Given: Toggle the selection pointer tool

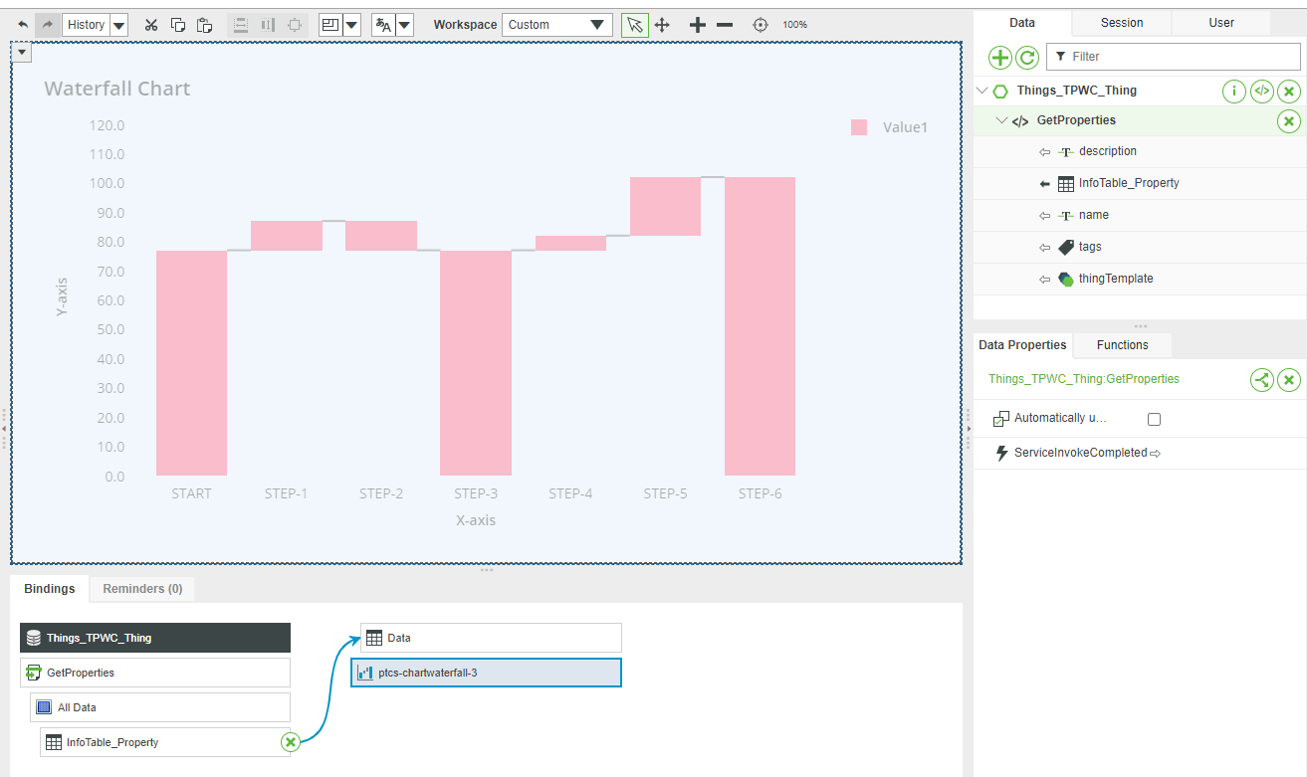Looking at the screenshot, I should point(634,24).
